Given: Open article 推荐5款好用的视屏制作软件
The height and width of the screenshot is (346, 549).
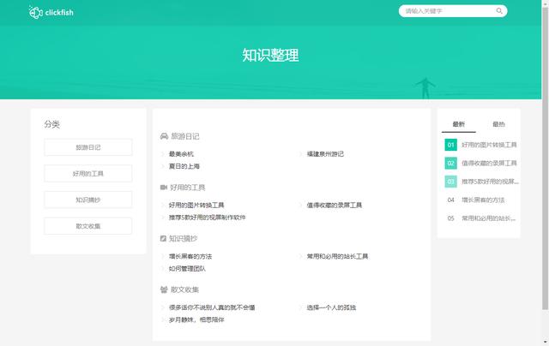Looking at the screenshot, I should (208, 217).
